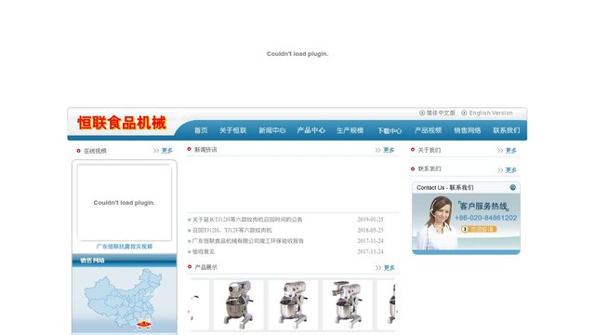Go to 关于恒联 in the navigation bar
595x335 pixels.
[x=233, y=130]
